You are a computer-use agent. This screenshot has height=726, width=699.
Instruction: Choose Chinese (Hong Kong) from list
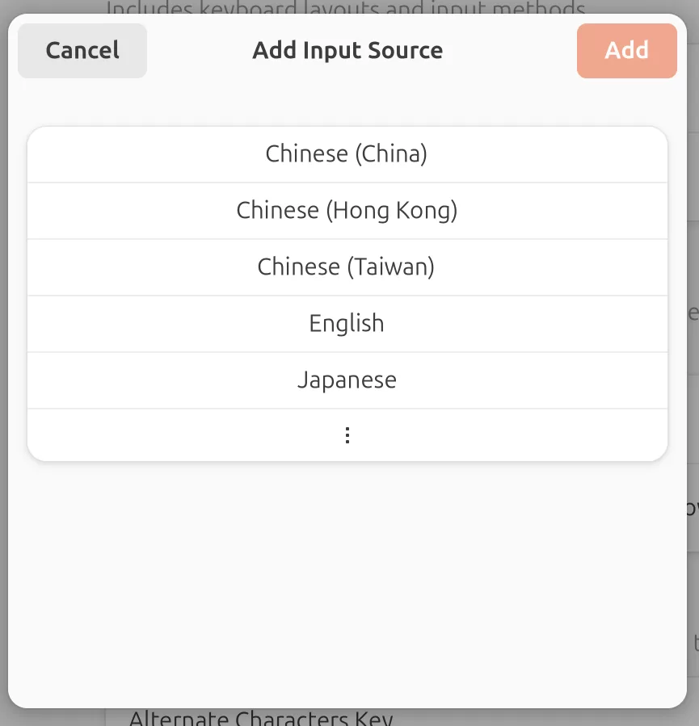coord(347,211)
